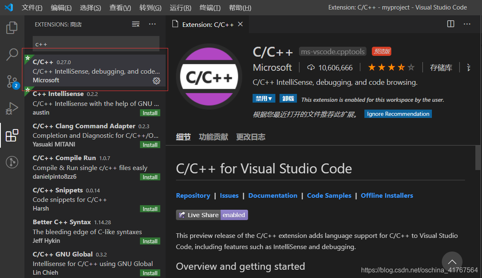The width and height of the screenshot is (482, 278).
Task: Install C/C++ GNU Global extension
Action: click(150, 273)
